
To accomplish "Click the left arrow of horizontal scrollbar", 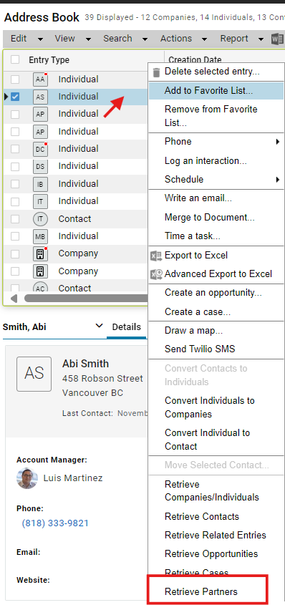I will (x=14, y=299).
